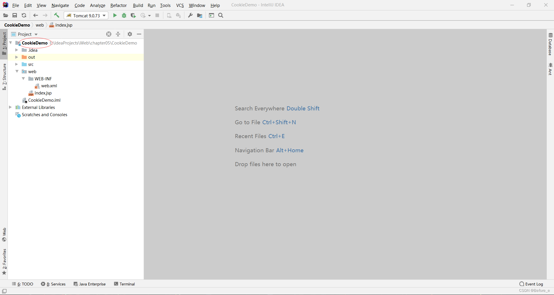Locate opened file with crosshair icon
554x295 pixels.
109,34
